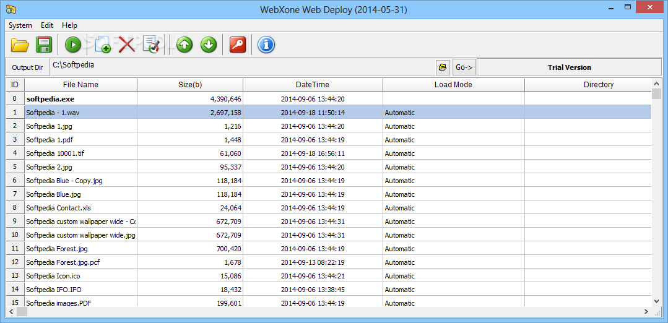This screenshot has height=323, width=668.
Task: Open registration via red key icon
Action: point(238,45)
